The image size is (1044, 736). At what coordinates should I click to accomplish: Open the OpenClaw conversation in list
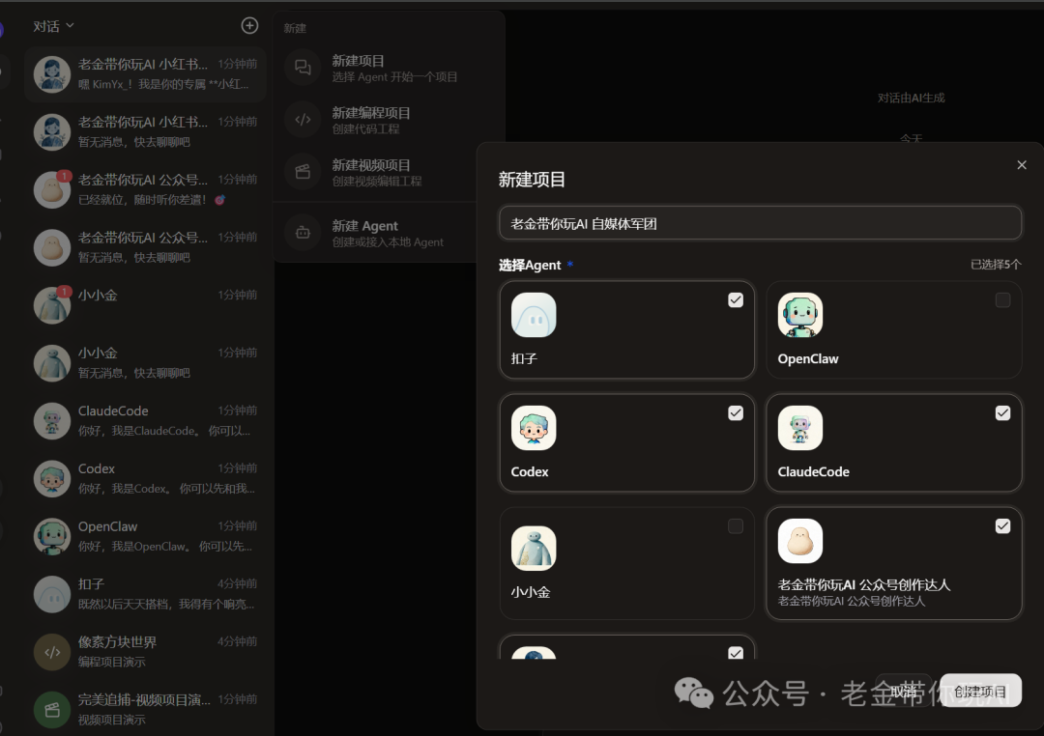coord(145,536)
